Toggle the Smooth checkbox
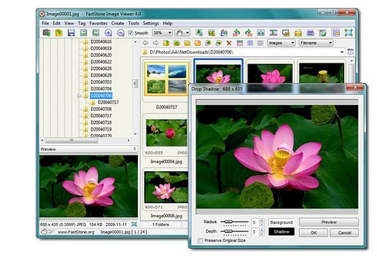This screenshot has height=258, width=377. pos(130,33)
